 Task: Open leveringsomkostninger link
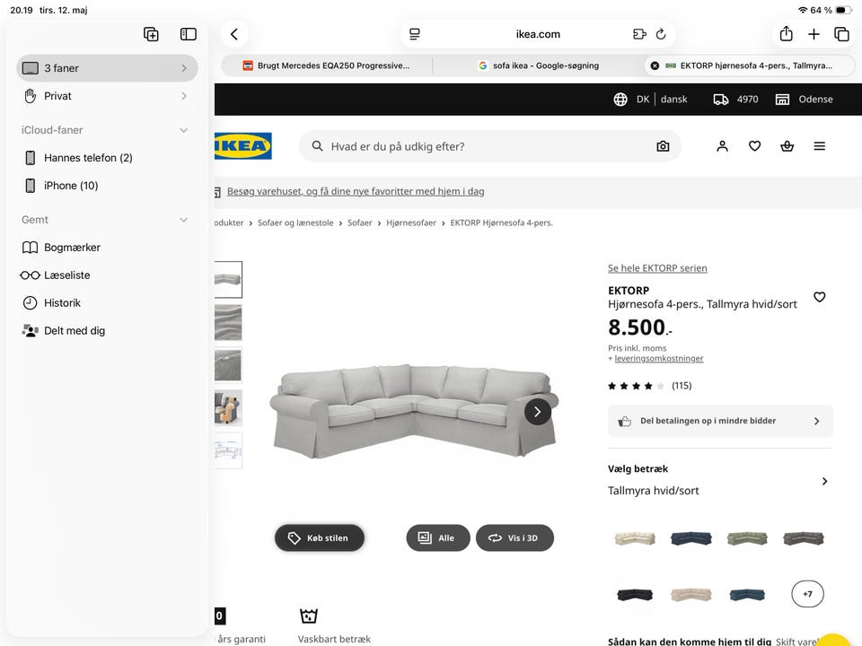tap(658, 359)
